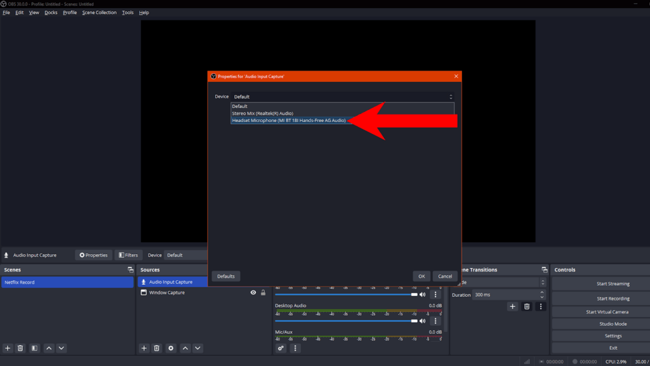650x366 pixels.
Task: Mute Desktop Audio speaker icon
Action: click(422, 321)
